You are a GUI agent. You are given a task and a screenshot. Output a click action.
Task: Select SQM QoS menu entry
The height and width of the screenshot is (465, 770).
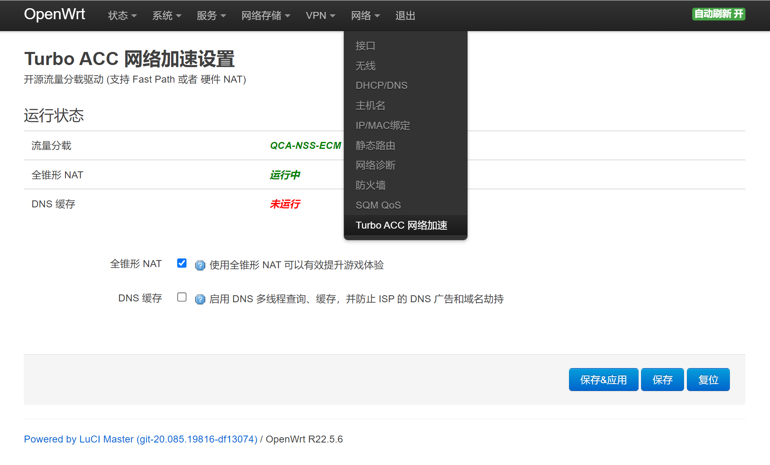[x=378, y=205]
